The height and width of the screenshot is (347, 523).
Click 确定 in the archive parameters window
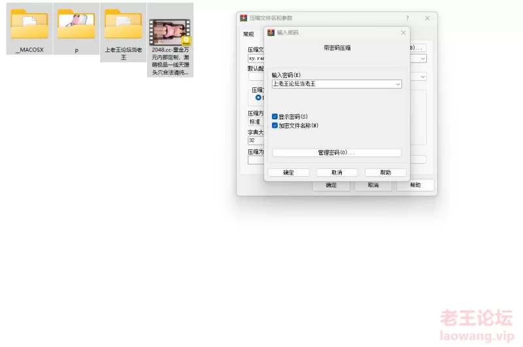[331, 185]
